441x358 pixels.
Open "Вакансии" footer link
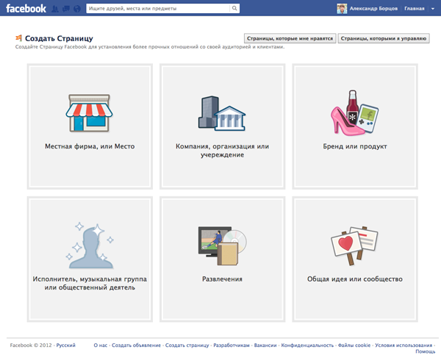tap(265, 345)
